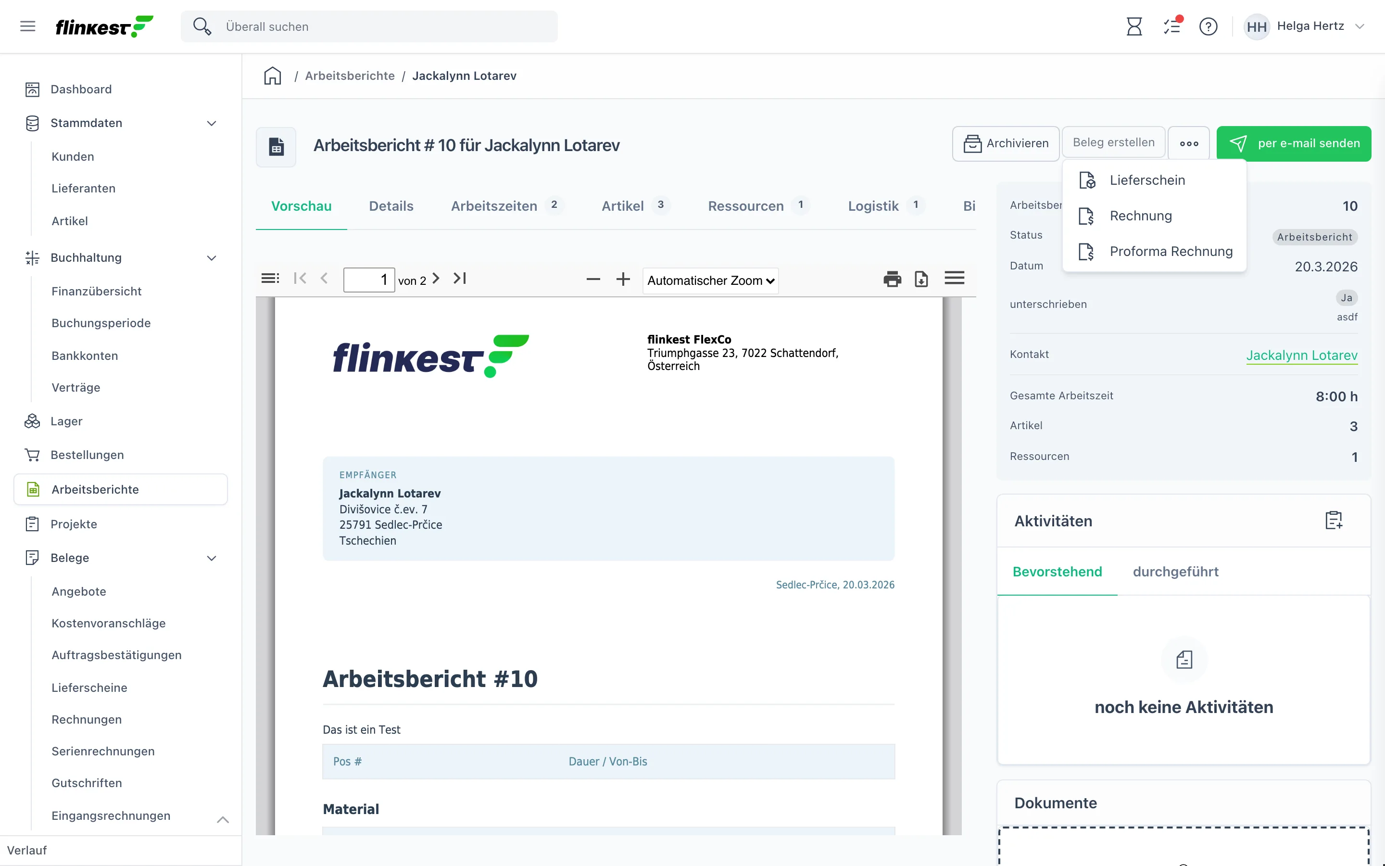Go to Arbeitsberichte breadcrumb link
Viewport: 1385px width, 866px height.
point(350,76)
